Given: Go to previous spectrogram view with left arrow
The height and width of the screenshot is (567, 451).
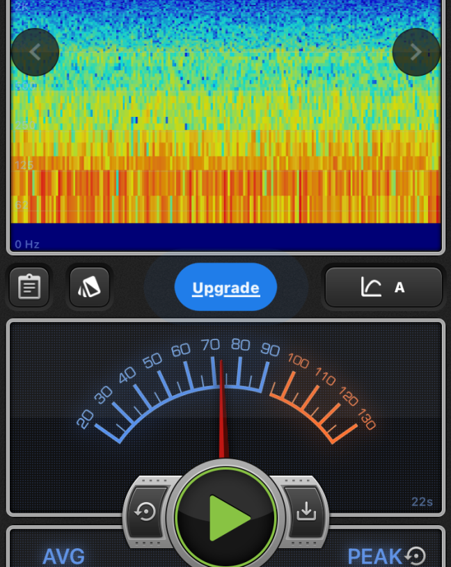Looking at the screenshot, I should [x=35, y=52].
